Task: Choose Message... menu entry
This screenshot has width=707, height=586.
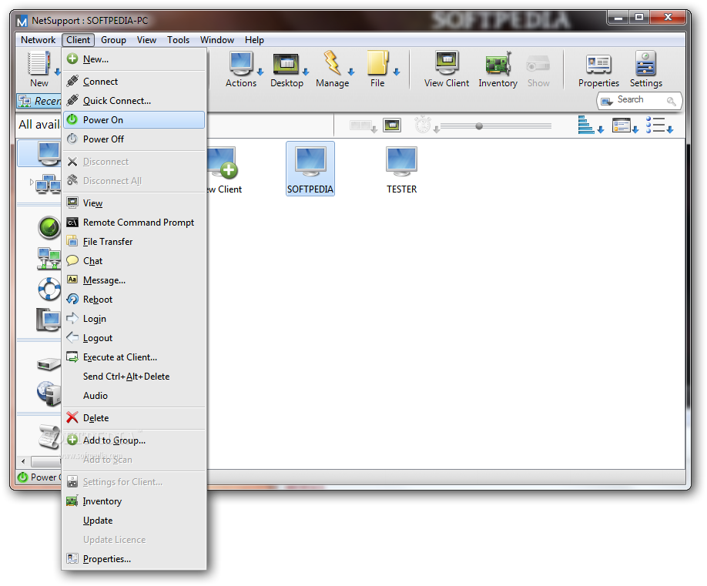Action: (x=134, y=280)
